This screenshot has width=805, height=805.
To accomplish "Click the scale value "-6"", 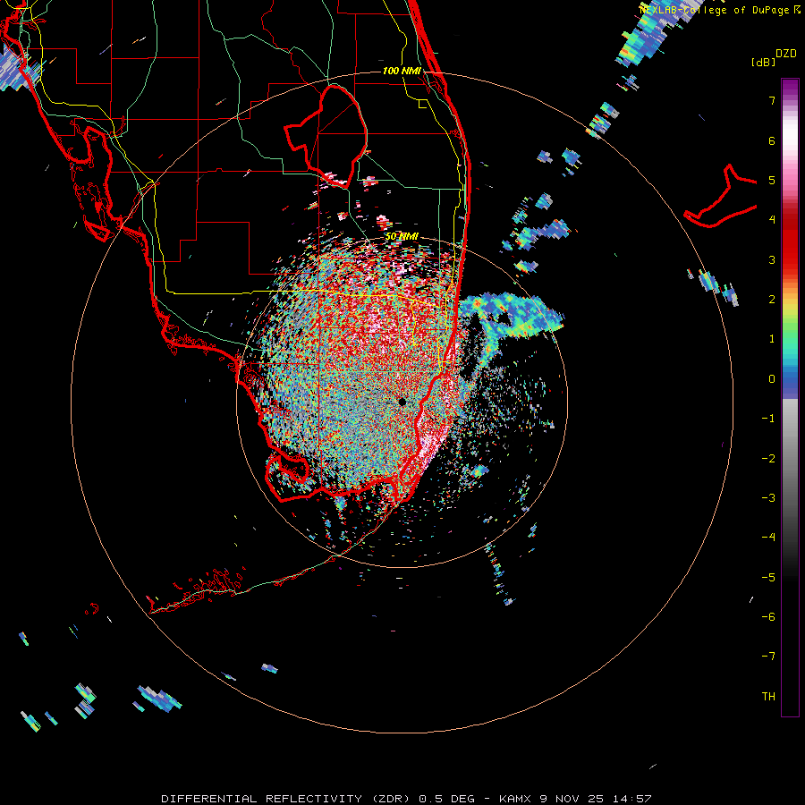I will (x=768, y=616).
